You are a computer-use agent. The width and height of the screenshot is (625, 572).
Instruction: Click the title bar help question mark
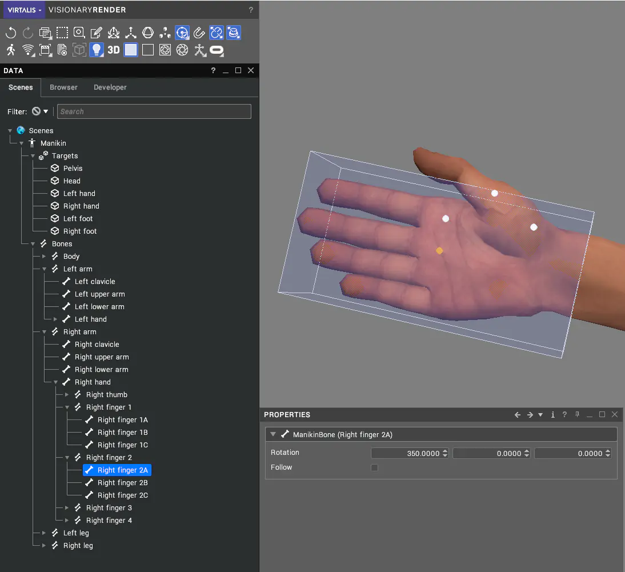[x=251, y=10]
